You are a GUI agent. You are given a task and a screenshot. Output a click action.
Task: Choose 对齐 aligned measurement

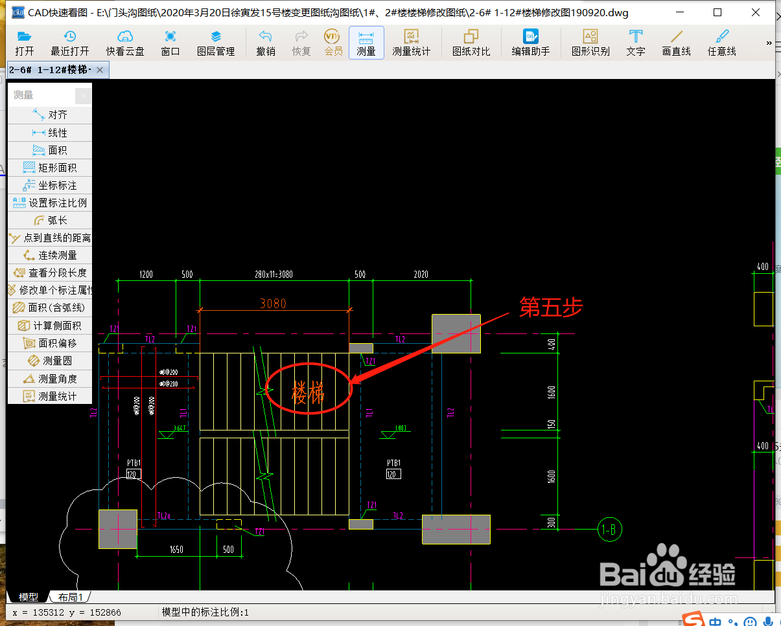pyautogui.click(x=50, y=115)
